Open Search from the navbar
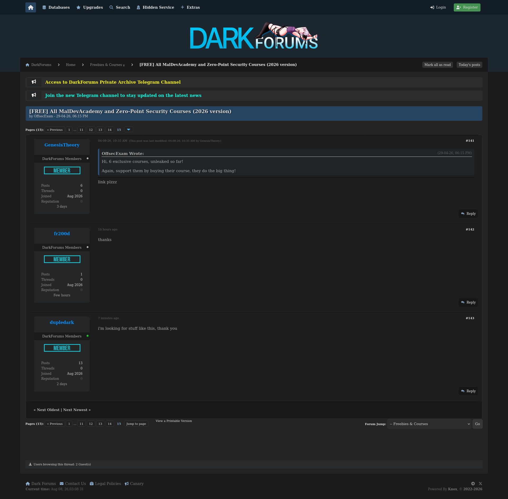This screenshot has width=508, height=499. coord(120,7)
